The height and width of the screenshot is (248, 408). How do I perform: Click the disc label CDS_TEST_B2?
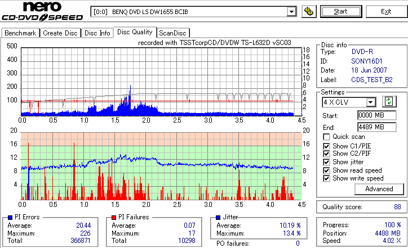[x=372, y=80]
